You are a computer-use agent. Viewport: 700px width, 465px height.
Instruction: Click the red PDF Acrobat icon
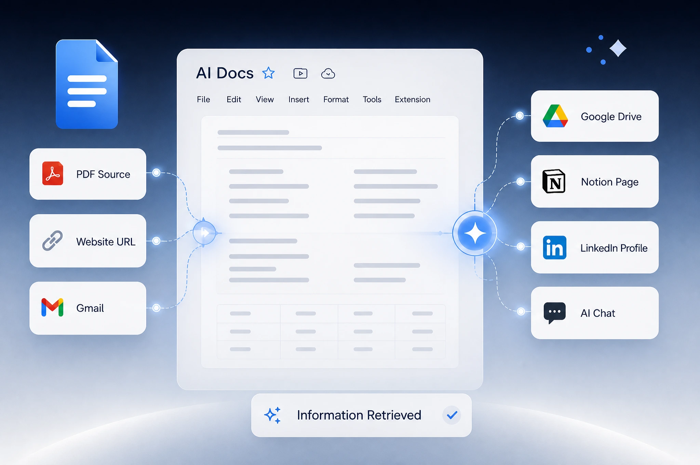tap(53, 173)
